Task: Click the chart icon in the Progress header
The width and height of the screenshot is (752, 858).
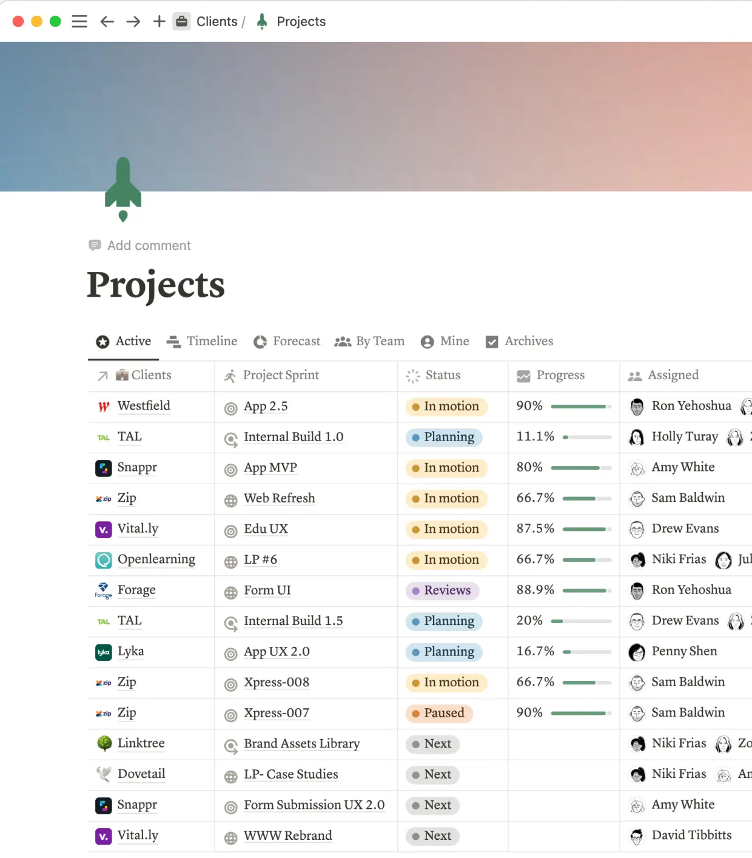Action: click(523, 376)
